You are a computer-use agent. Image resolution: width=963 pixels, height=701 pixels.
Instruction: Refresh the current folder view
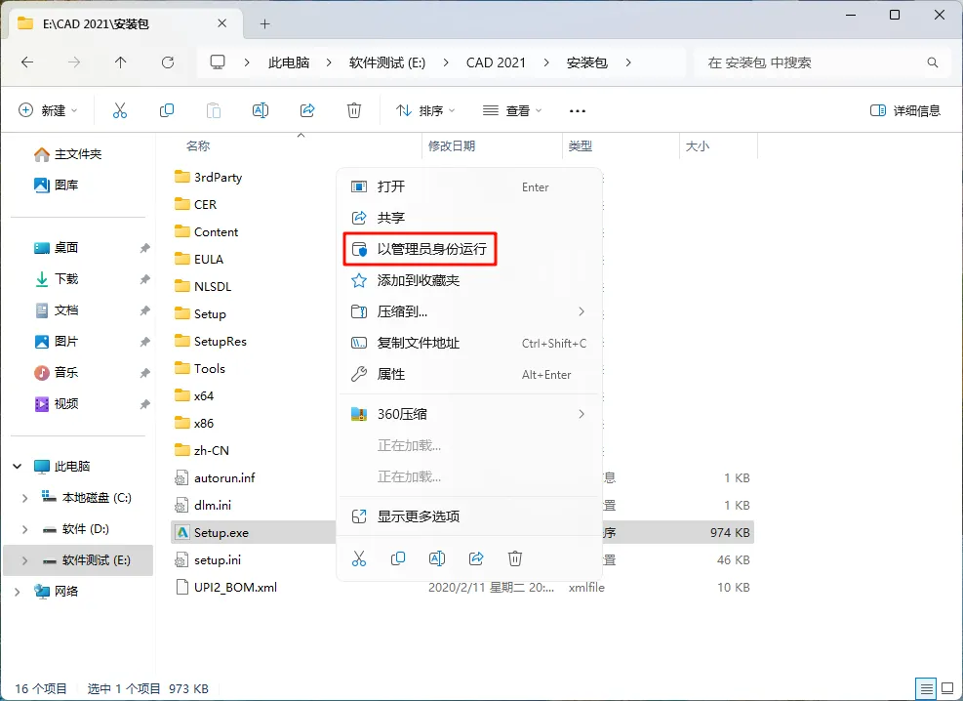click(x=167, y=62)
